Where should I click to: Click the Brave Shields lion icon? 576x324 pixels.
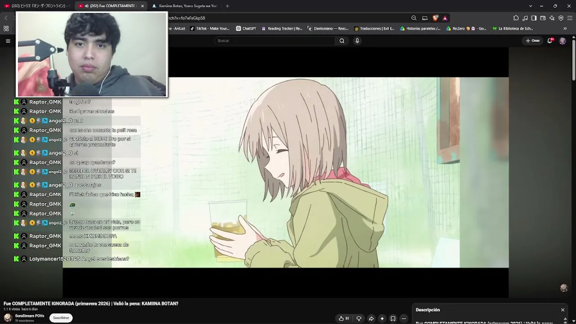(435, 18)
